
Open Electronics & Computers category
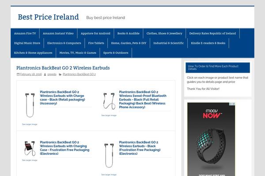pyautogui.click(x=64, y=43)
